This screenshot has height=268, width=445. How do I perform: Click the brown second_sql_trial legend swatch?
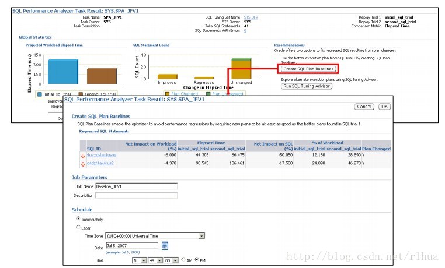[81, 94]
